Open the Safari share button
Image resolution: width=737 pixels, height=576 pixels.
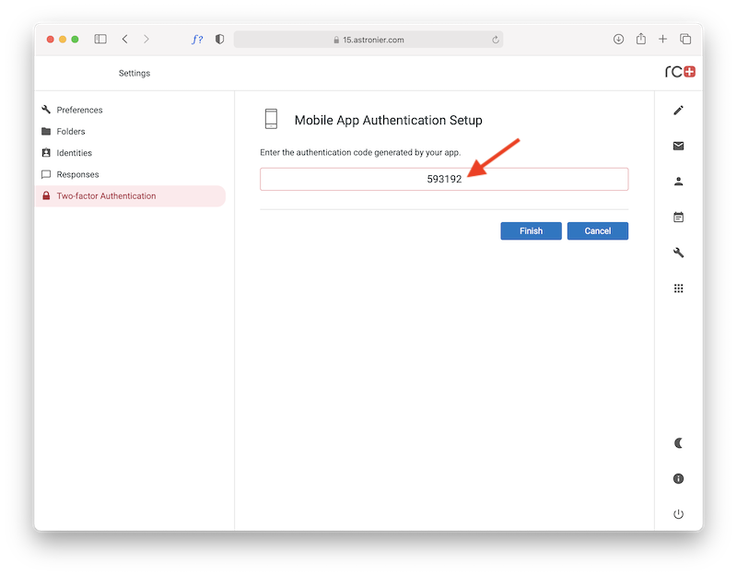(640, 39)
